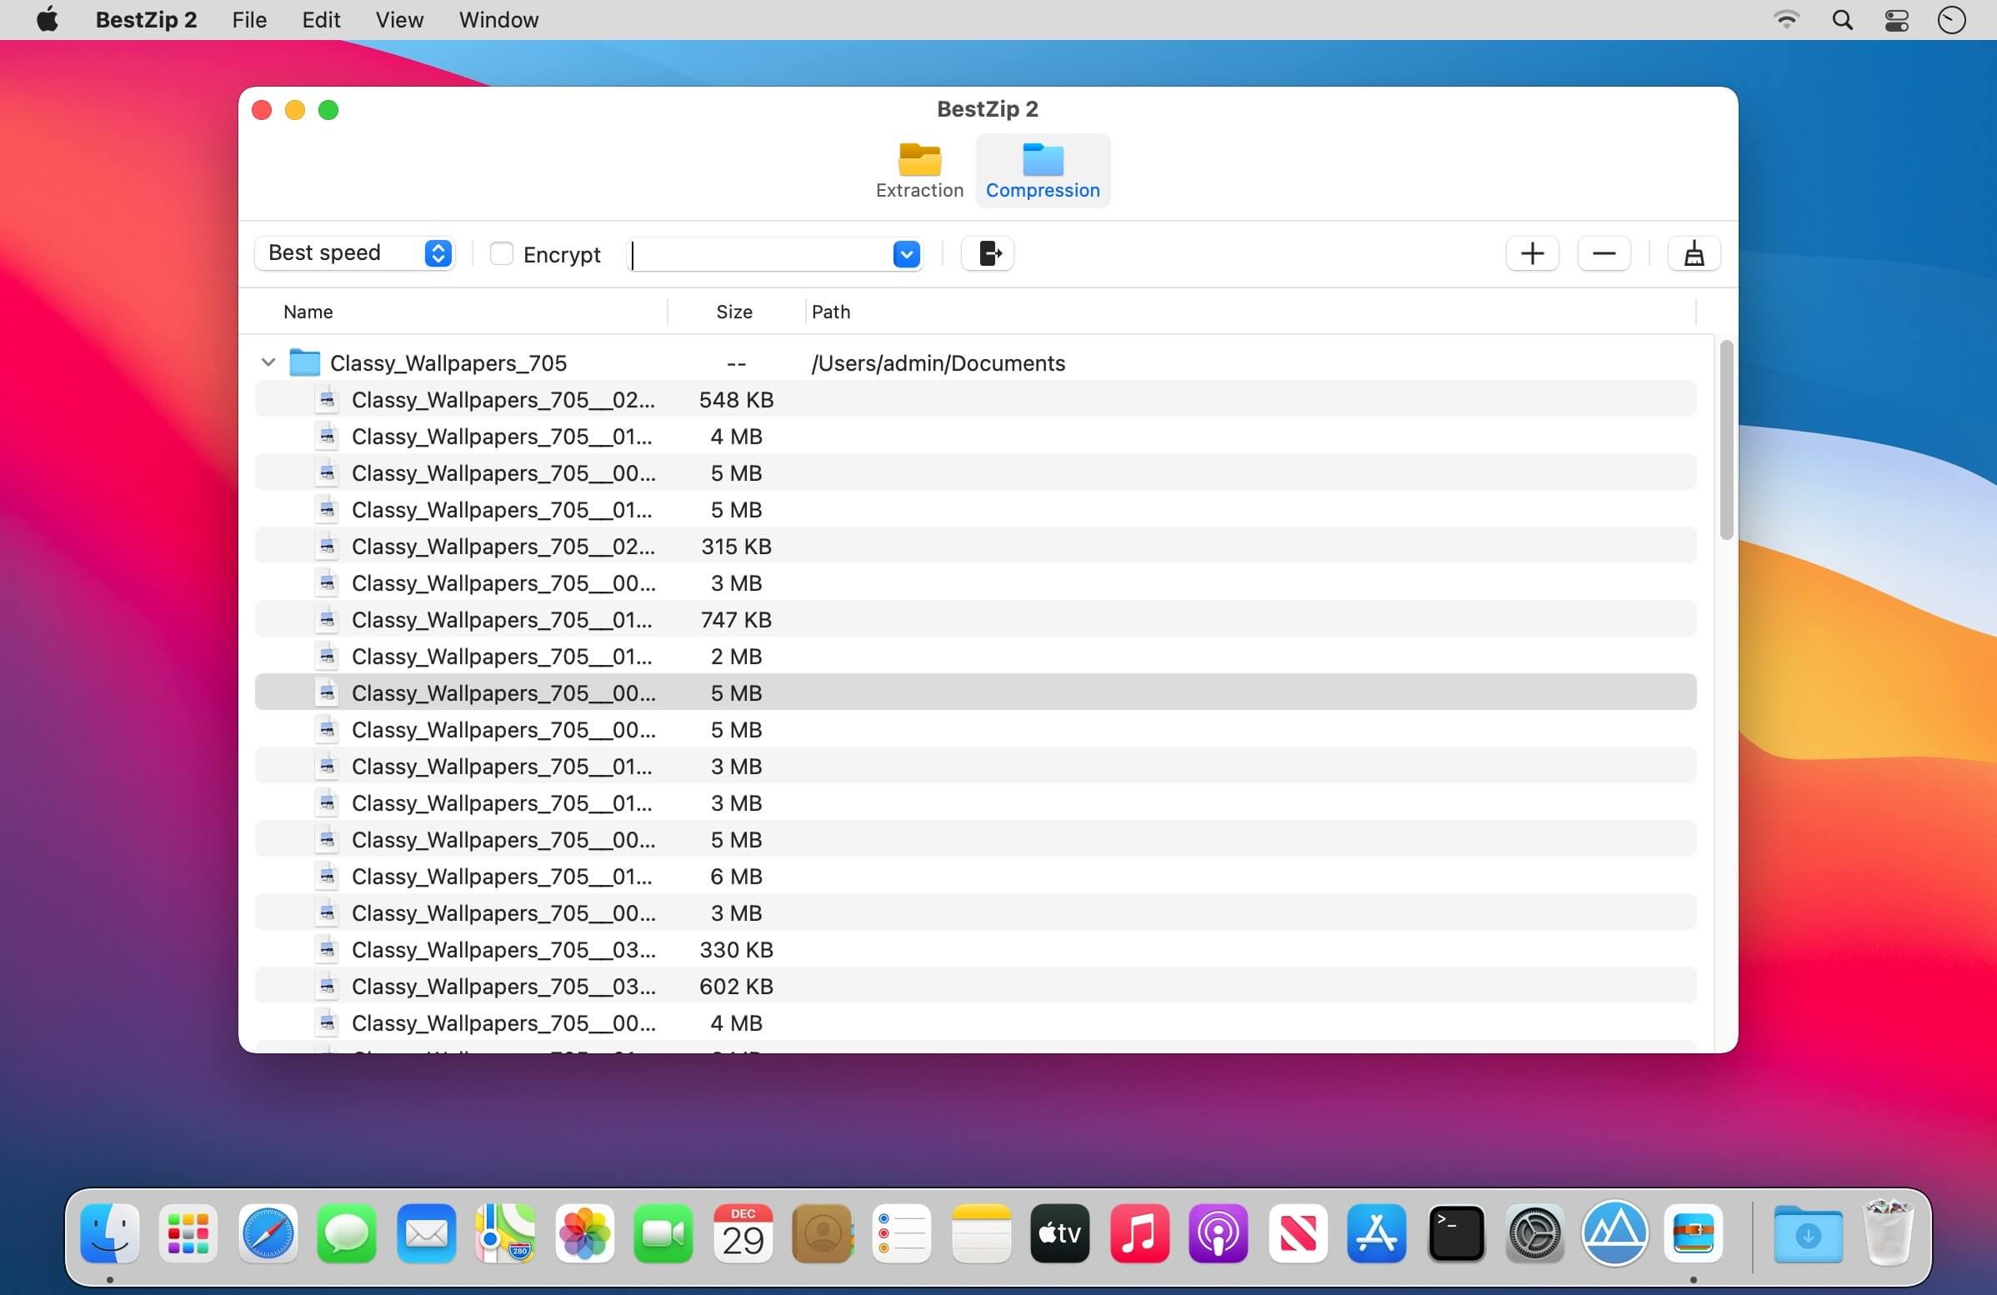
Task: Click the compress/export archive icon
Action: [988, 253]
